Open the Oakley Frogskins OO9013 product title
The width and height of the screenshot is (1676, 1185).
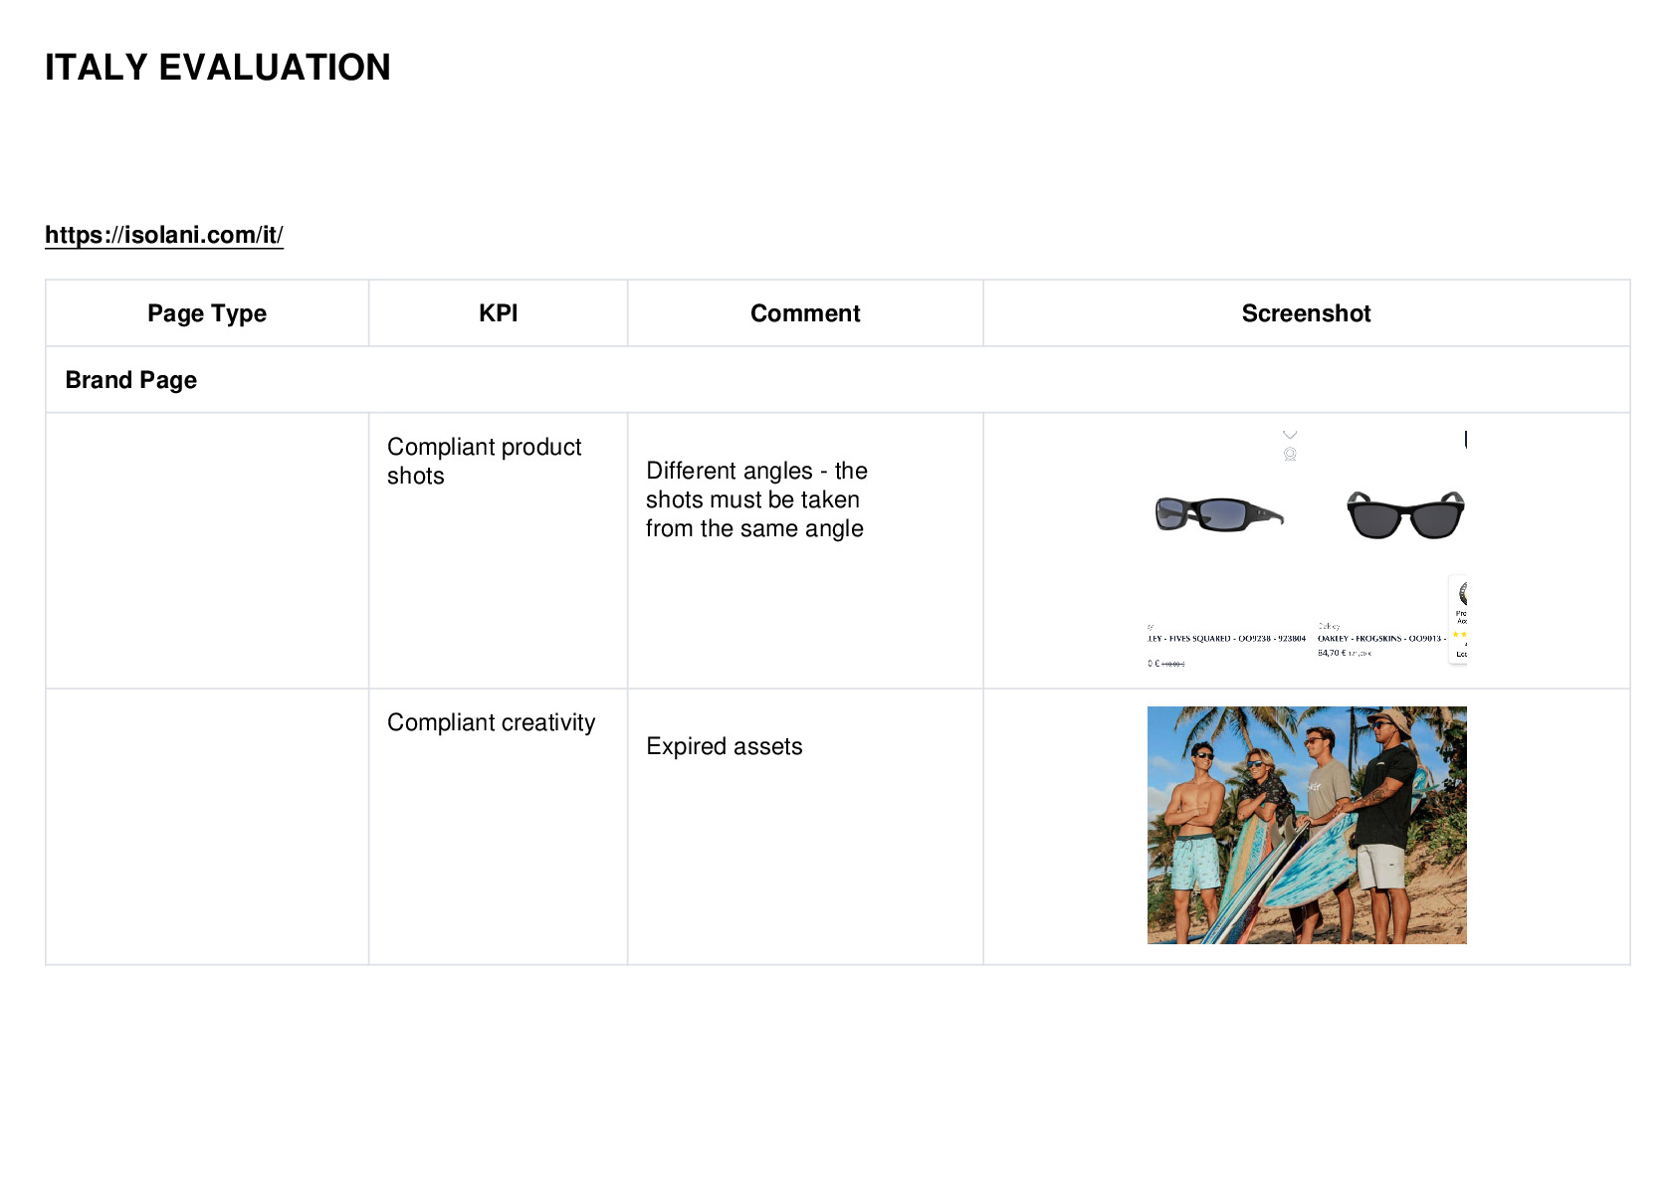click(x=1381, y=639)
